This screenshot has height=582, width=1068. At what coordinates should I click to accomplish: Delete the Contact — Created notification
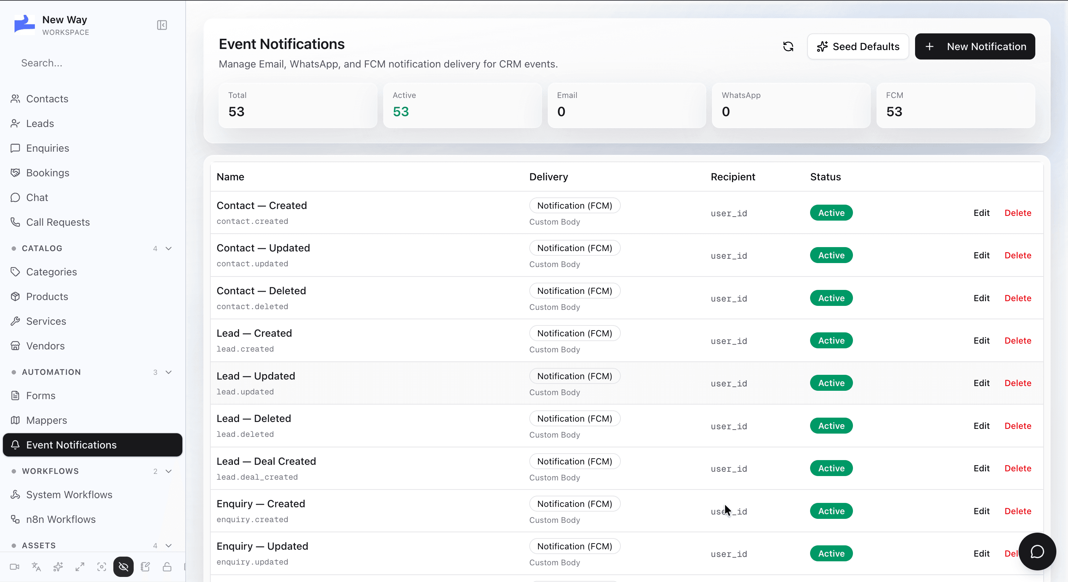1018,213
